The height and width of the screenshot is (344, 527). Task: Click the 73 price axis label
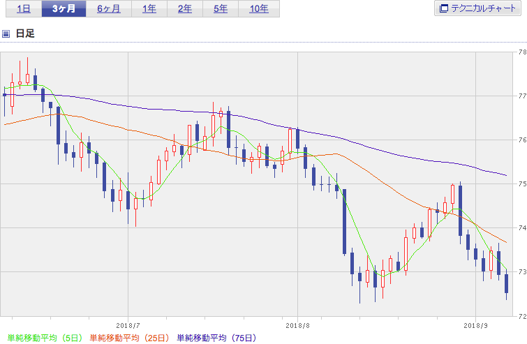click(x=522, y=271)
